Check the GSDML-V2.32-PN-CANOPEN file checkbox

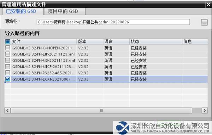[7, 48]
